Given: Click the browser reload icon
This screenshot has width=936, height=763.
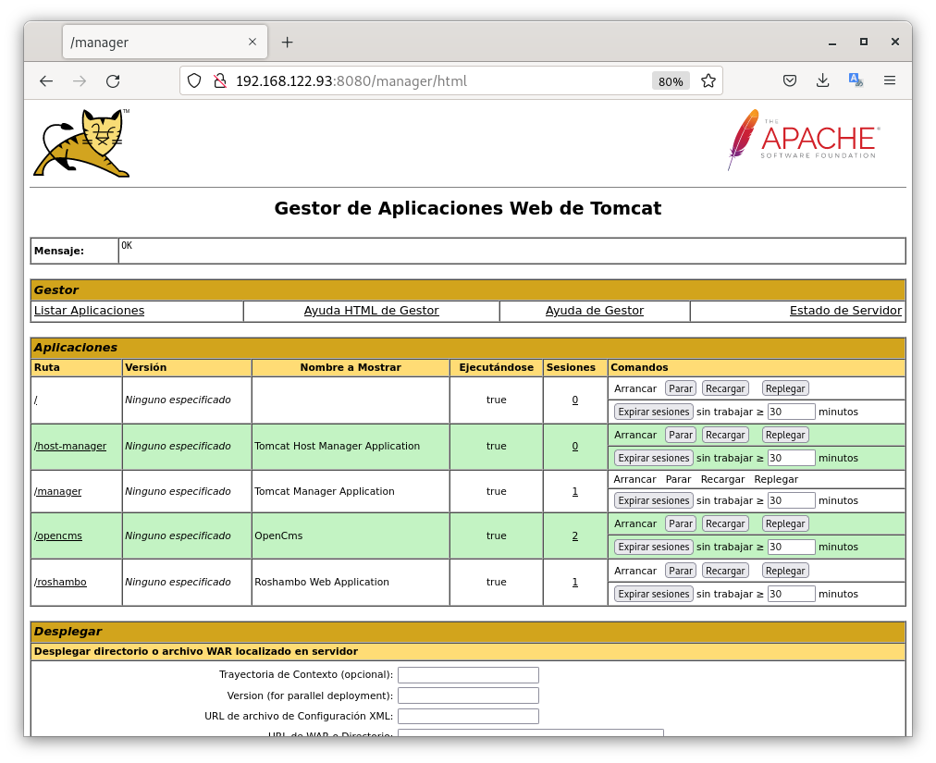Looking at the screenshot, I should [x=113, y=81].
